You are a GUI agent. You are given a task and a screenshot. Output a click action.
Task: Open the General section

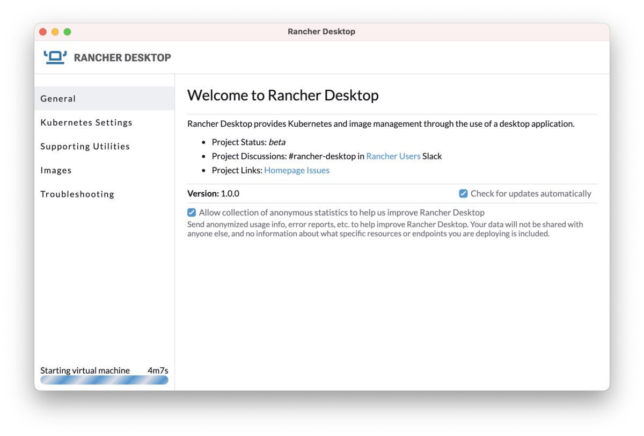coord(105,99)
